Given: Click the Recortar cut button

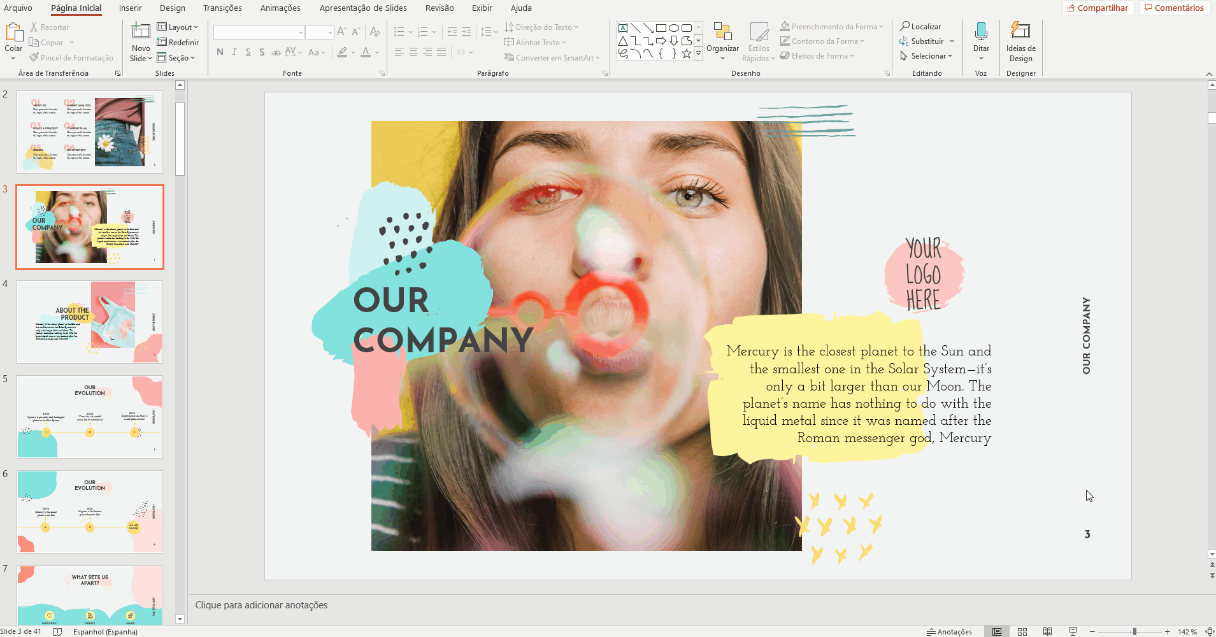Looking at the screenshot, I should click(x=49, y=27).
